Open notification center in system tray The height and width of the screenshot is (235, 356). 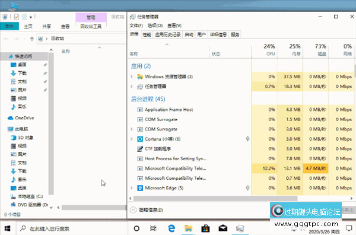pos(349,228)
